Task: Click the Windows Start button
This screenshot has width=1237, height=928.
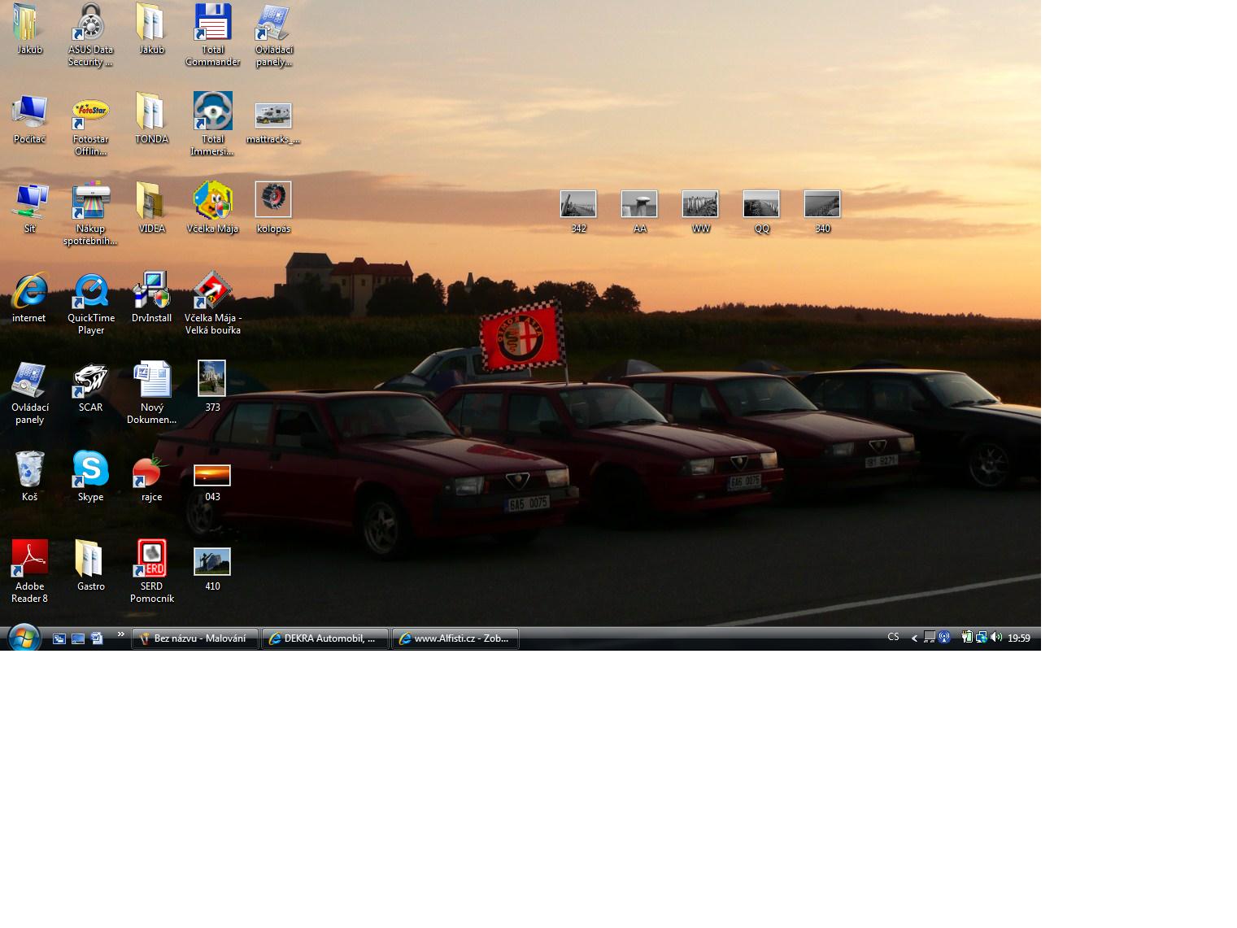Action: click(x=24, y=638)
